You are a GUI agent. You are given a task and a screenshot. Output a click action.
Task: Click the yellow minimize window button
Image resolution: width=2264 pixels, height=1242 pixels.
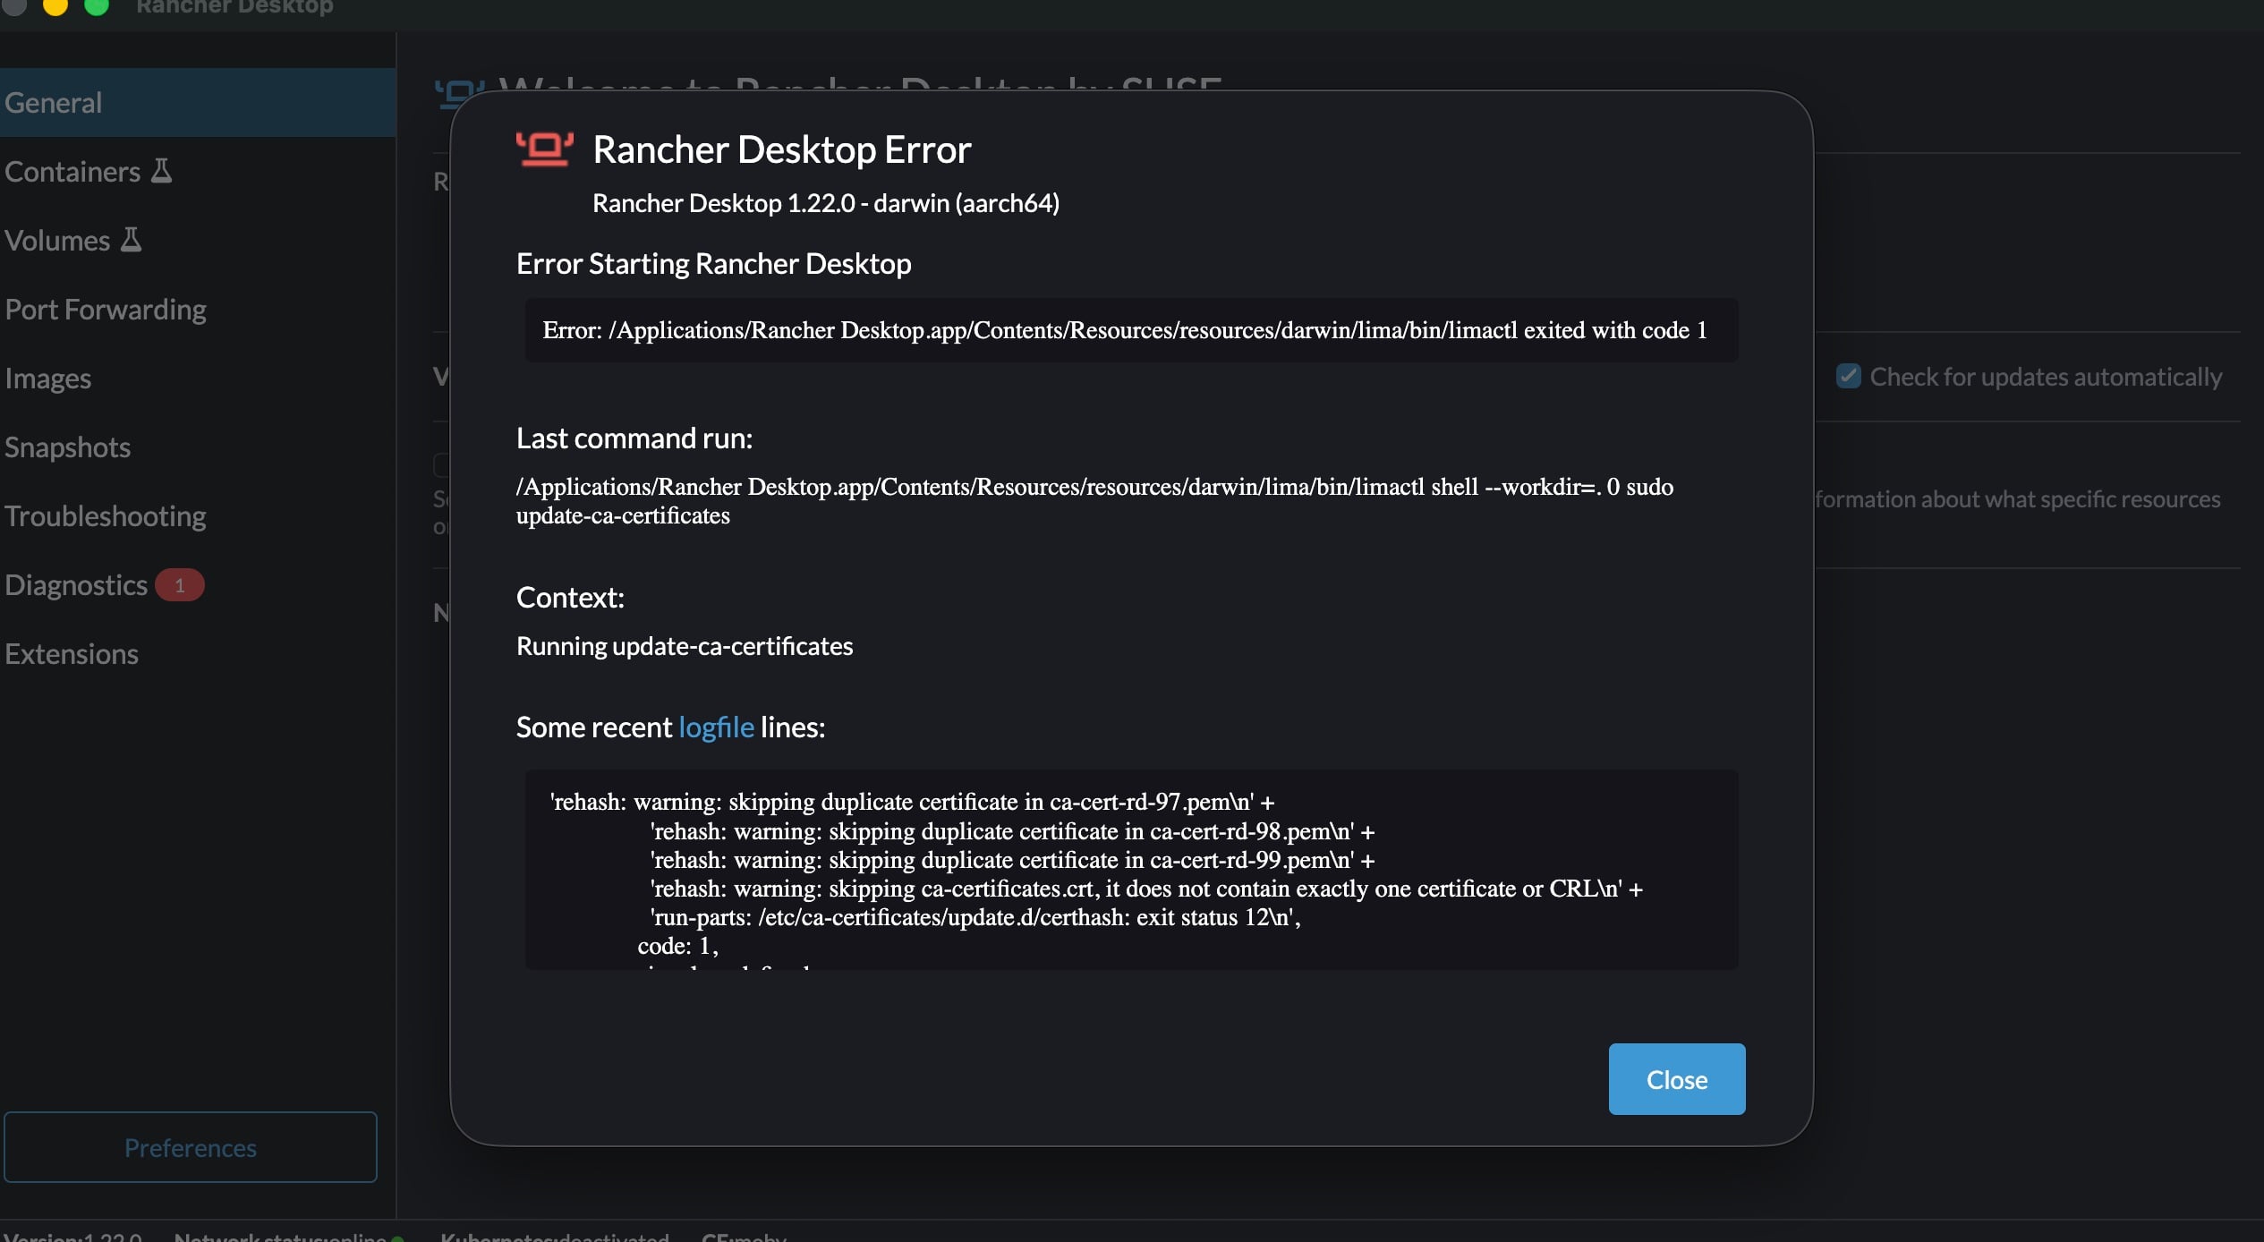pyautogui.click(x=55, y=5)
